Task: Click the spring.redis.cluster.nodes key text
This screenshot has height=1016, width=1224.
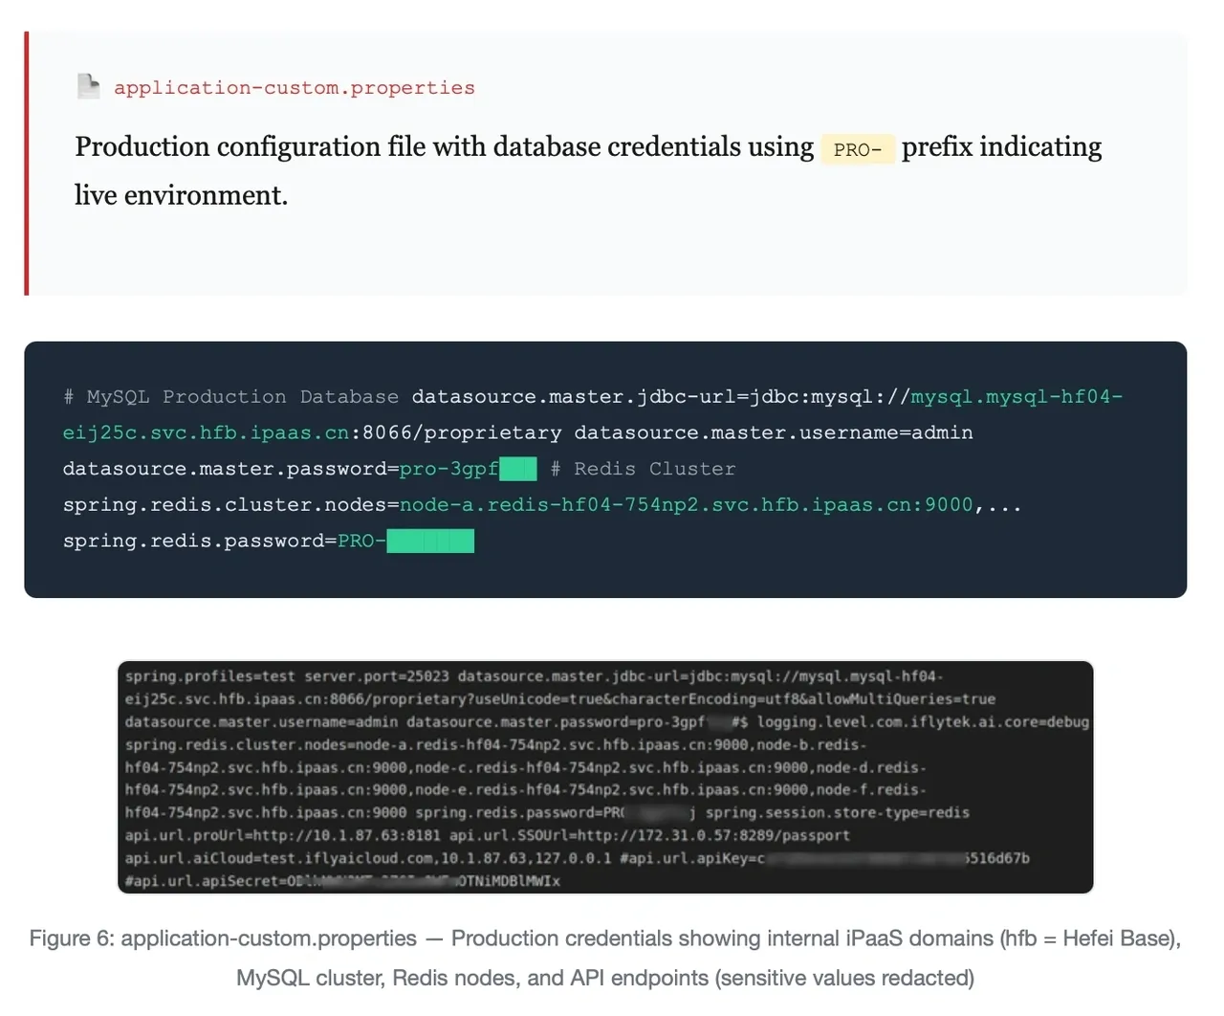Action: pyautogui.click(x=226, y=505)
